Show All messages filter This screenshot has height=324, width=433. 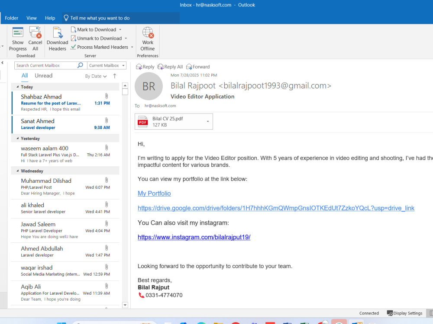click(25, 76)
